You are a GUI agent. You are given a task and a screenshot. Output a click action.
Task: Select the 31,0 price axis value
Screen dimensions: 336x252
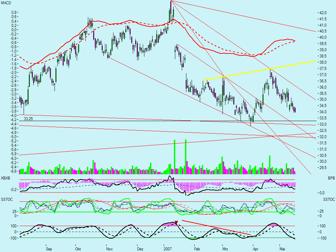point(323,149)
